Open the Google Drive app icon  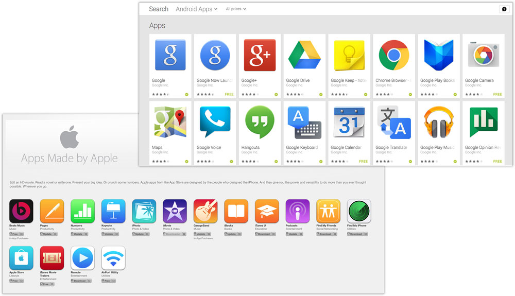tap(304, 55)
